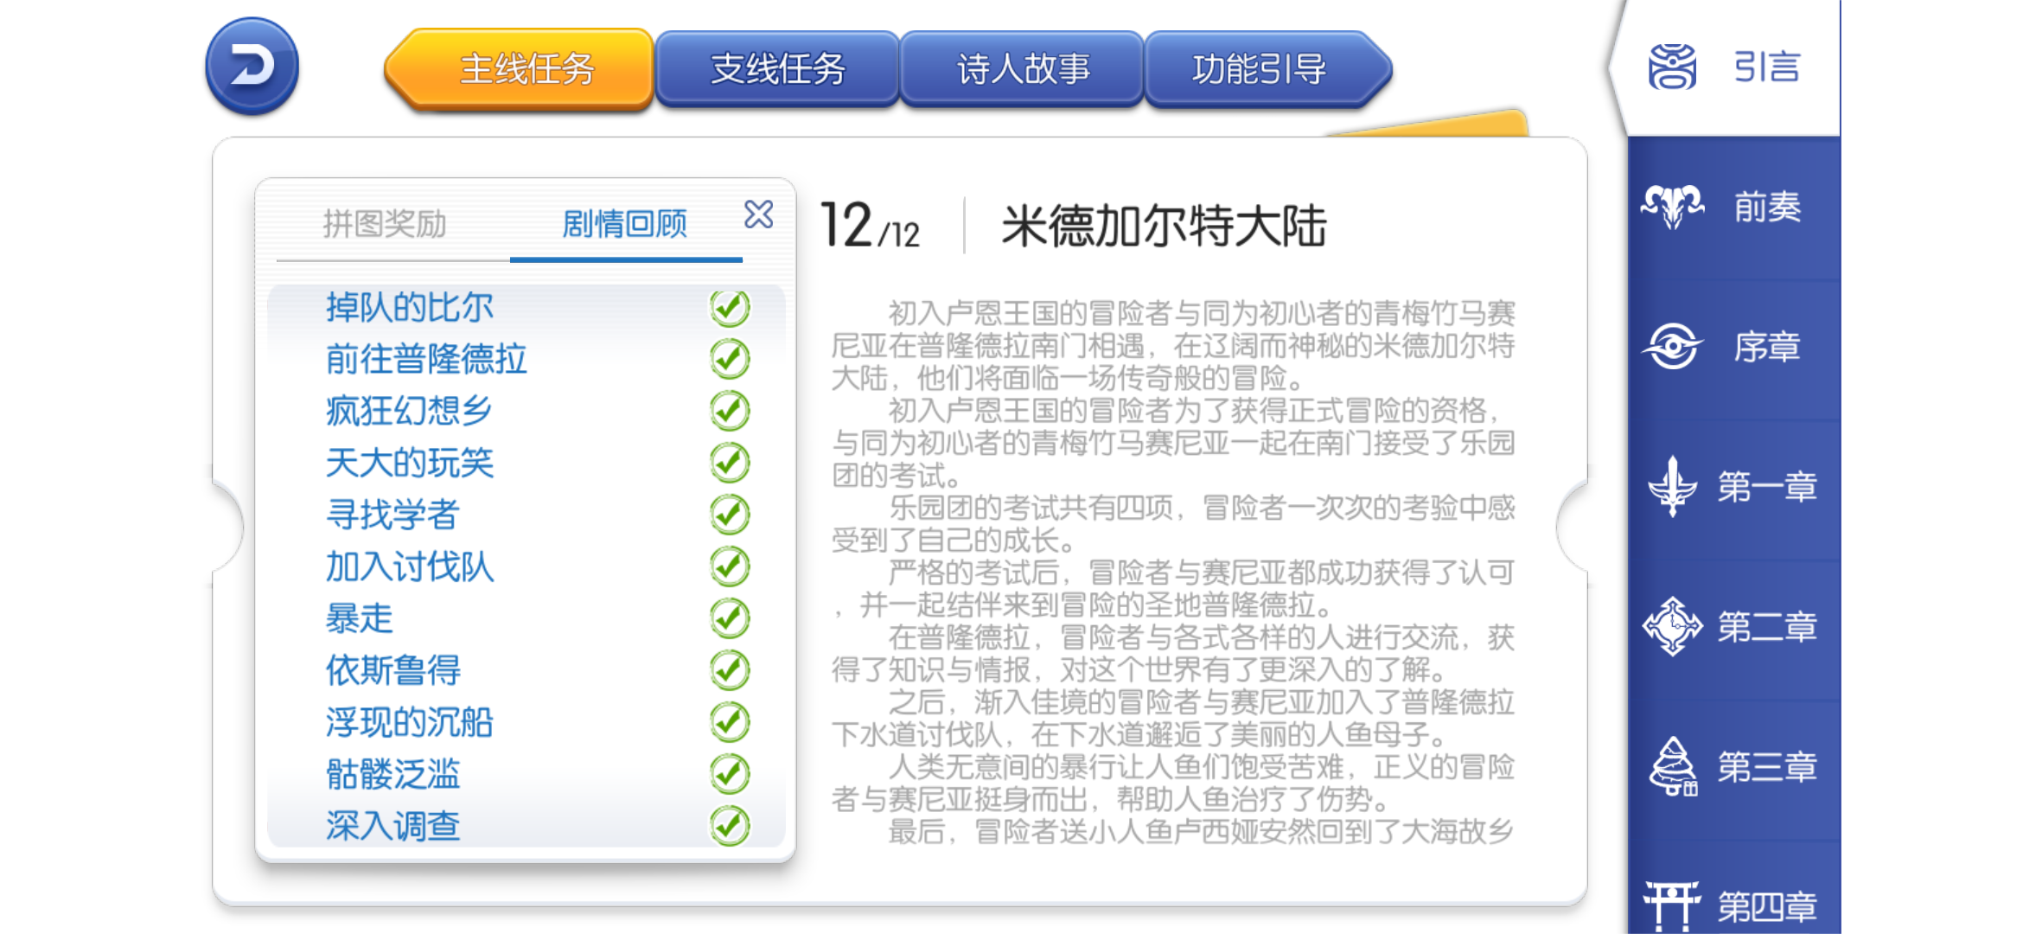Close the story review panel
Screen dimensions: 2023x934
[x=758, y=214]
